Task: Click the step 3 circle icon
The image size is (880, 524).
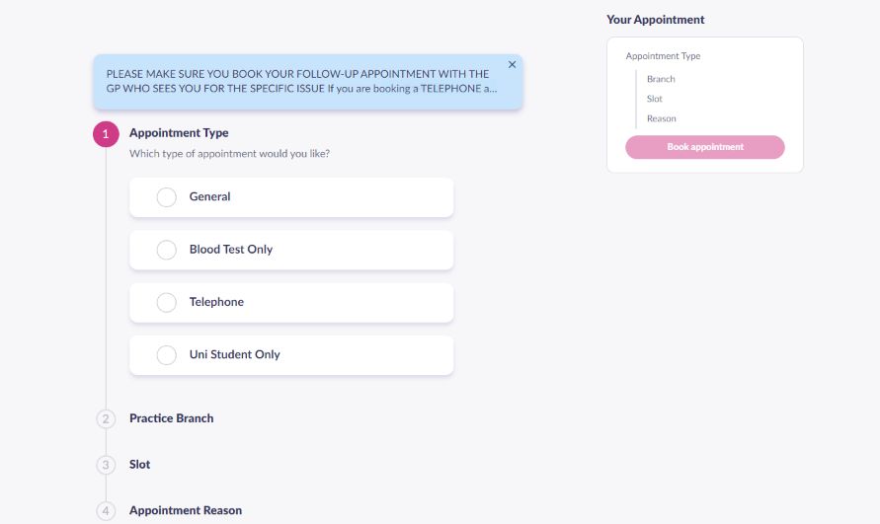Action: tap(106, 465)
